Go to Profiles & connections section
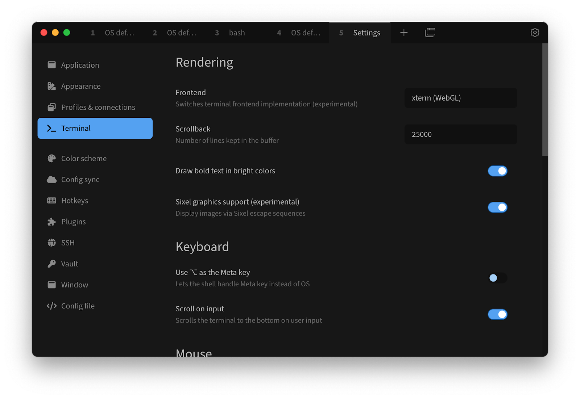This screenshot has width=580, height=399. (98, 107)
